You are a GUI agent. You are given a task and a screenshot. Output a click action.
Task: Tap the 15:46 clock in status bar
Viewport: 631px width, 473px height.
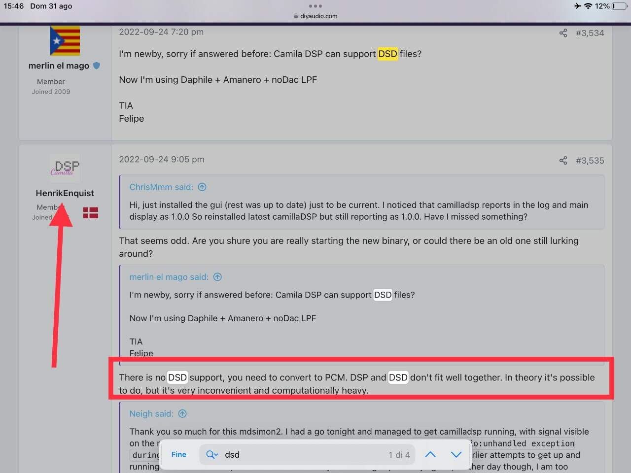click(14, 6)
